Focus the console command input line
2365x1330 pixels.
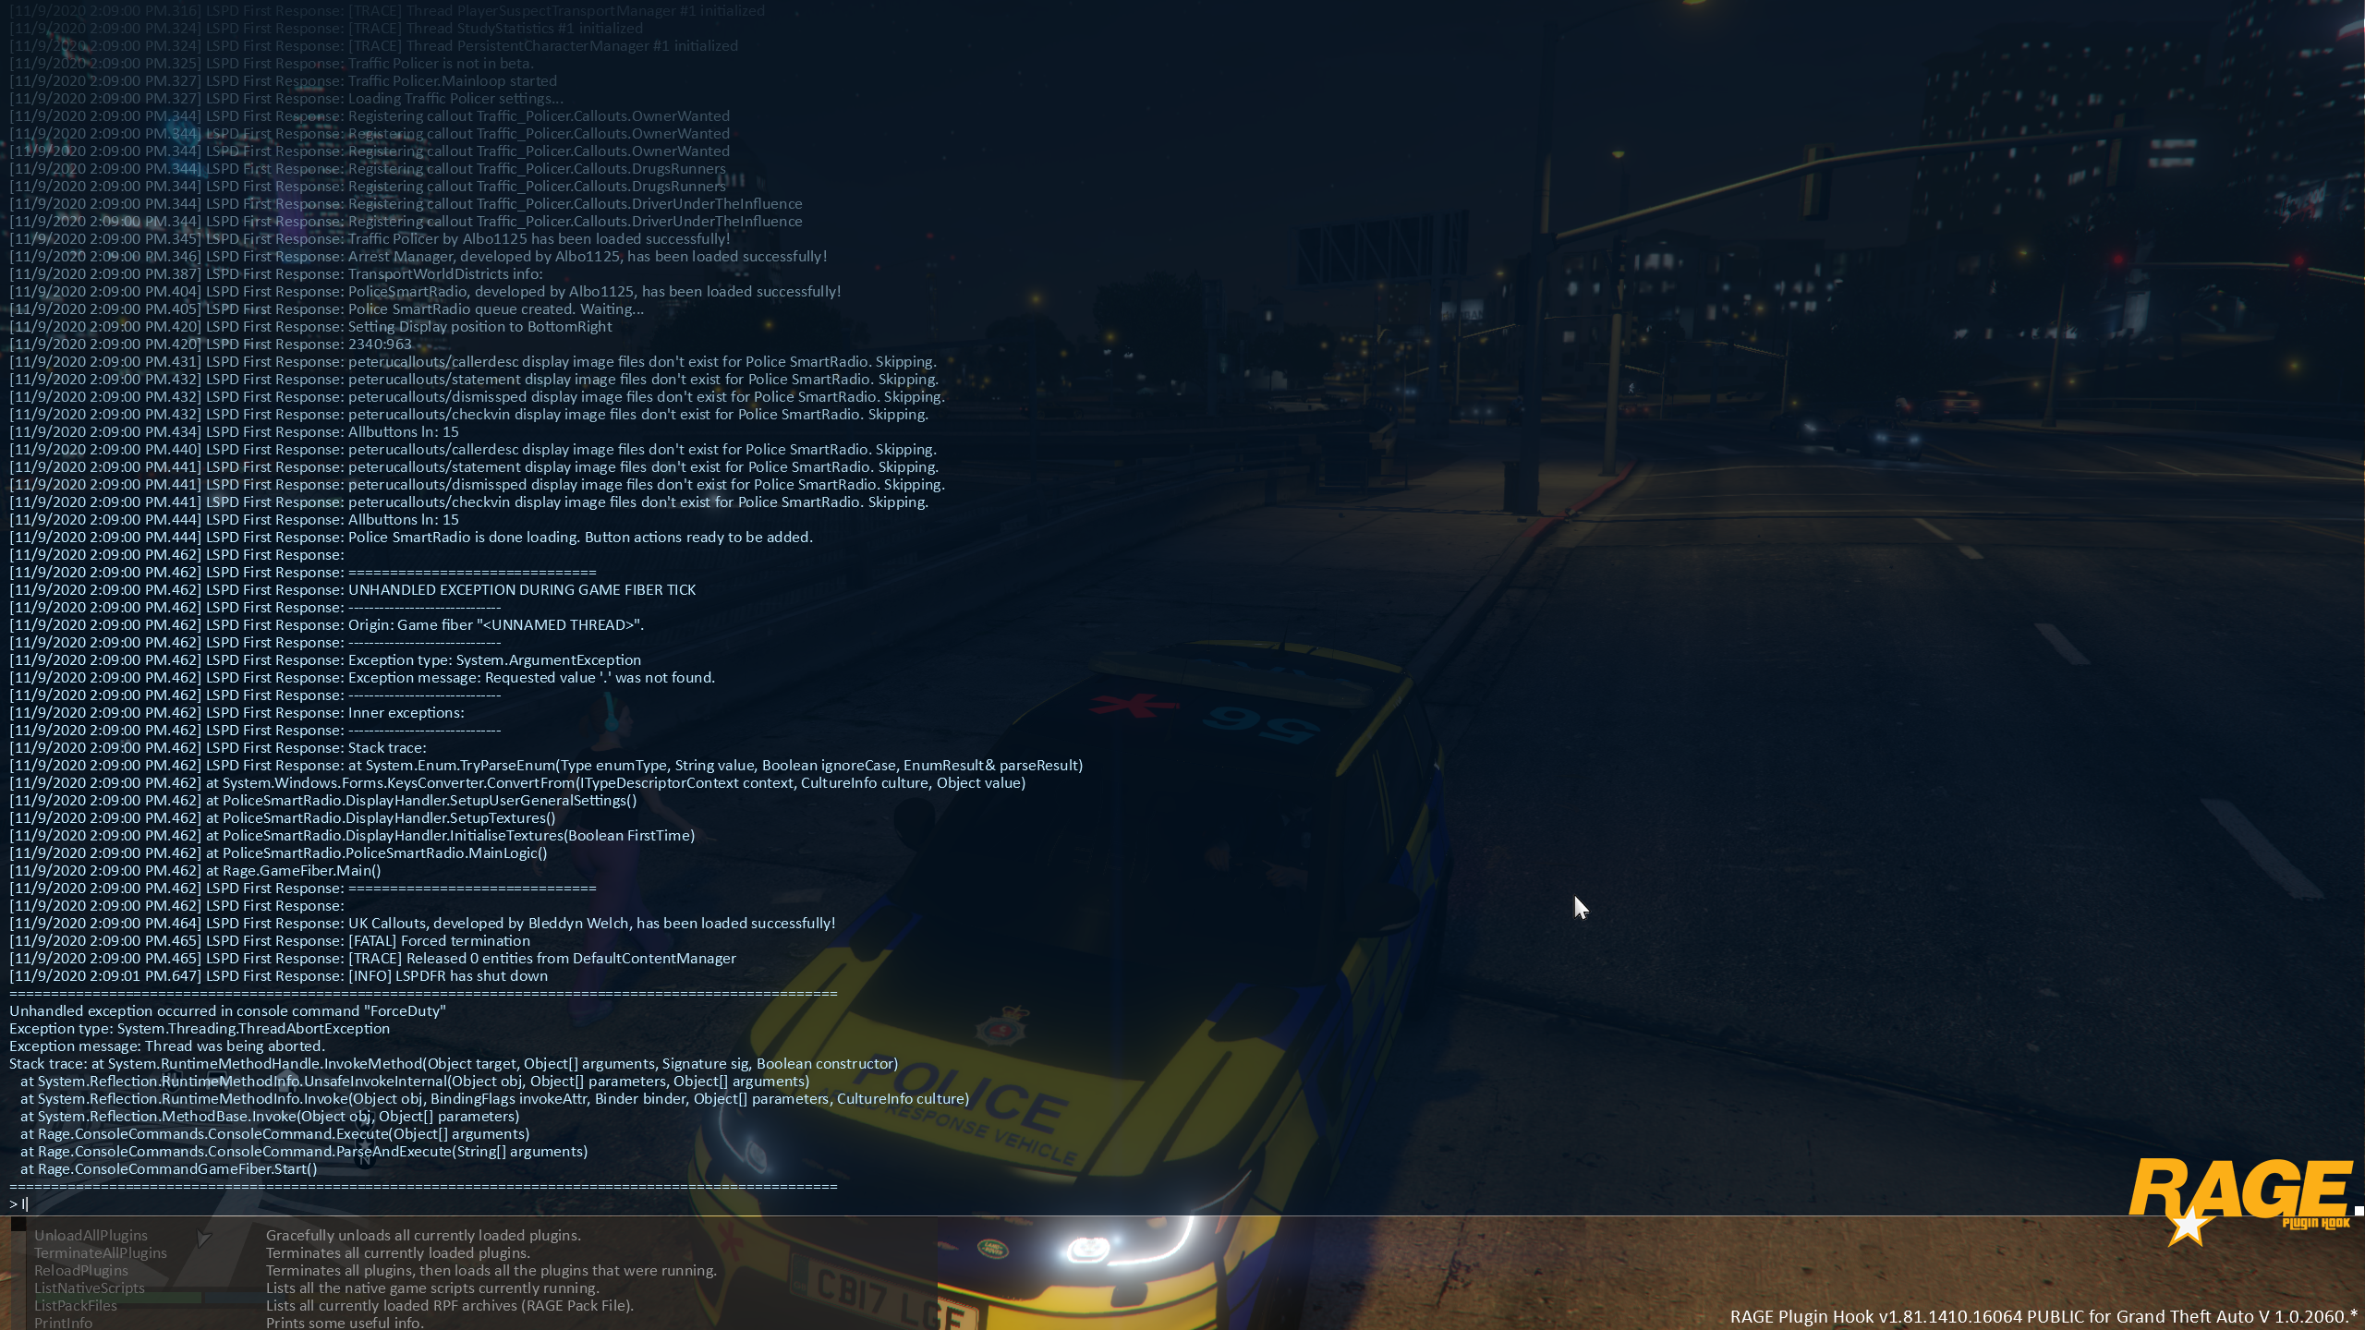[x=370, y=1203]
